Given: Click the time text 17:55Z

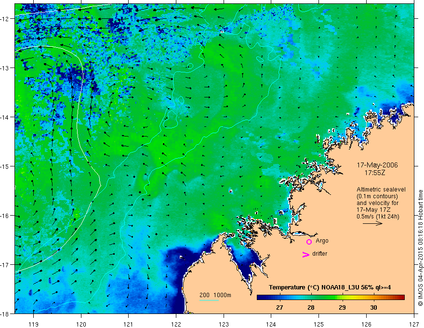Looking at the screenshot, I should click(375, 173).
